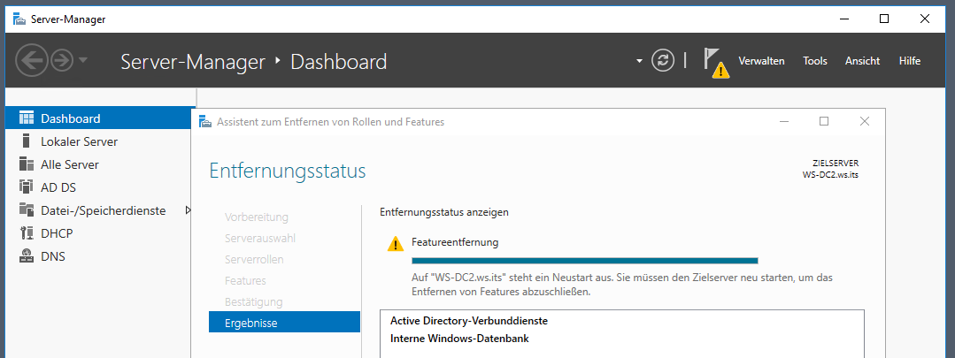
Task: Click the Dashboard breadcrumb title
Action: (339, 61)
